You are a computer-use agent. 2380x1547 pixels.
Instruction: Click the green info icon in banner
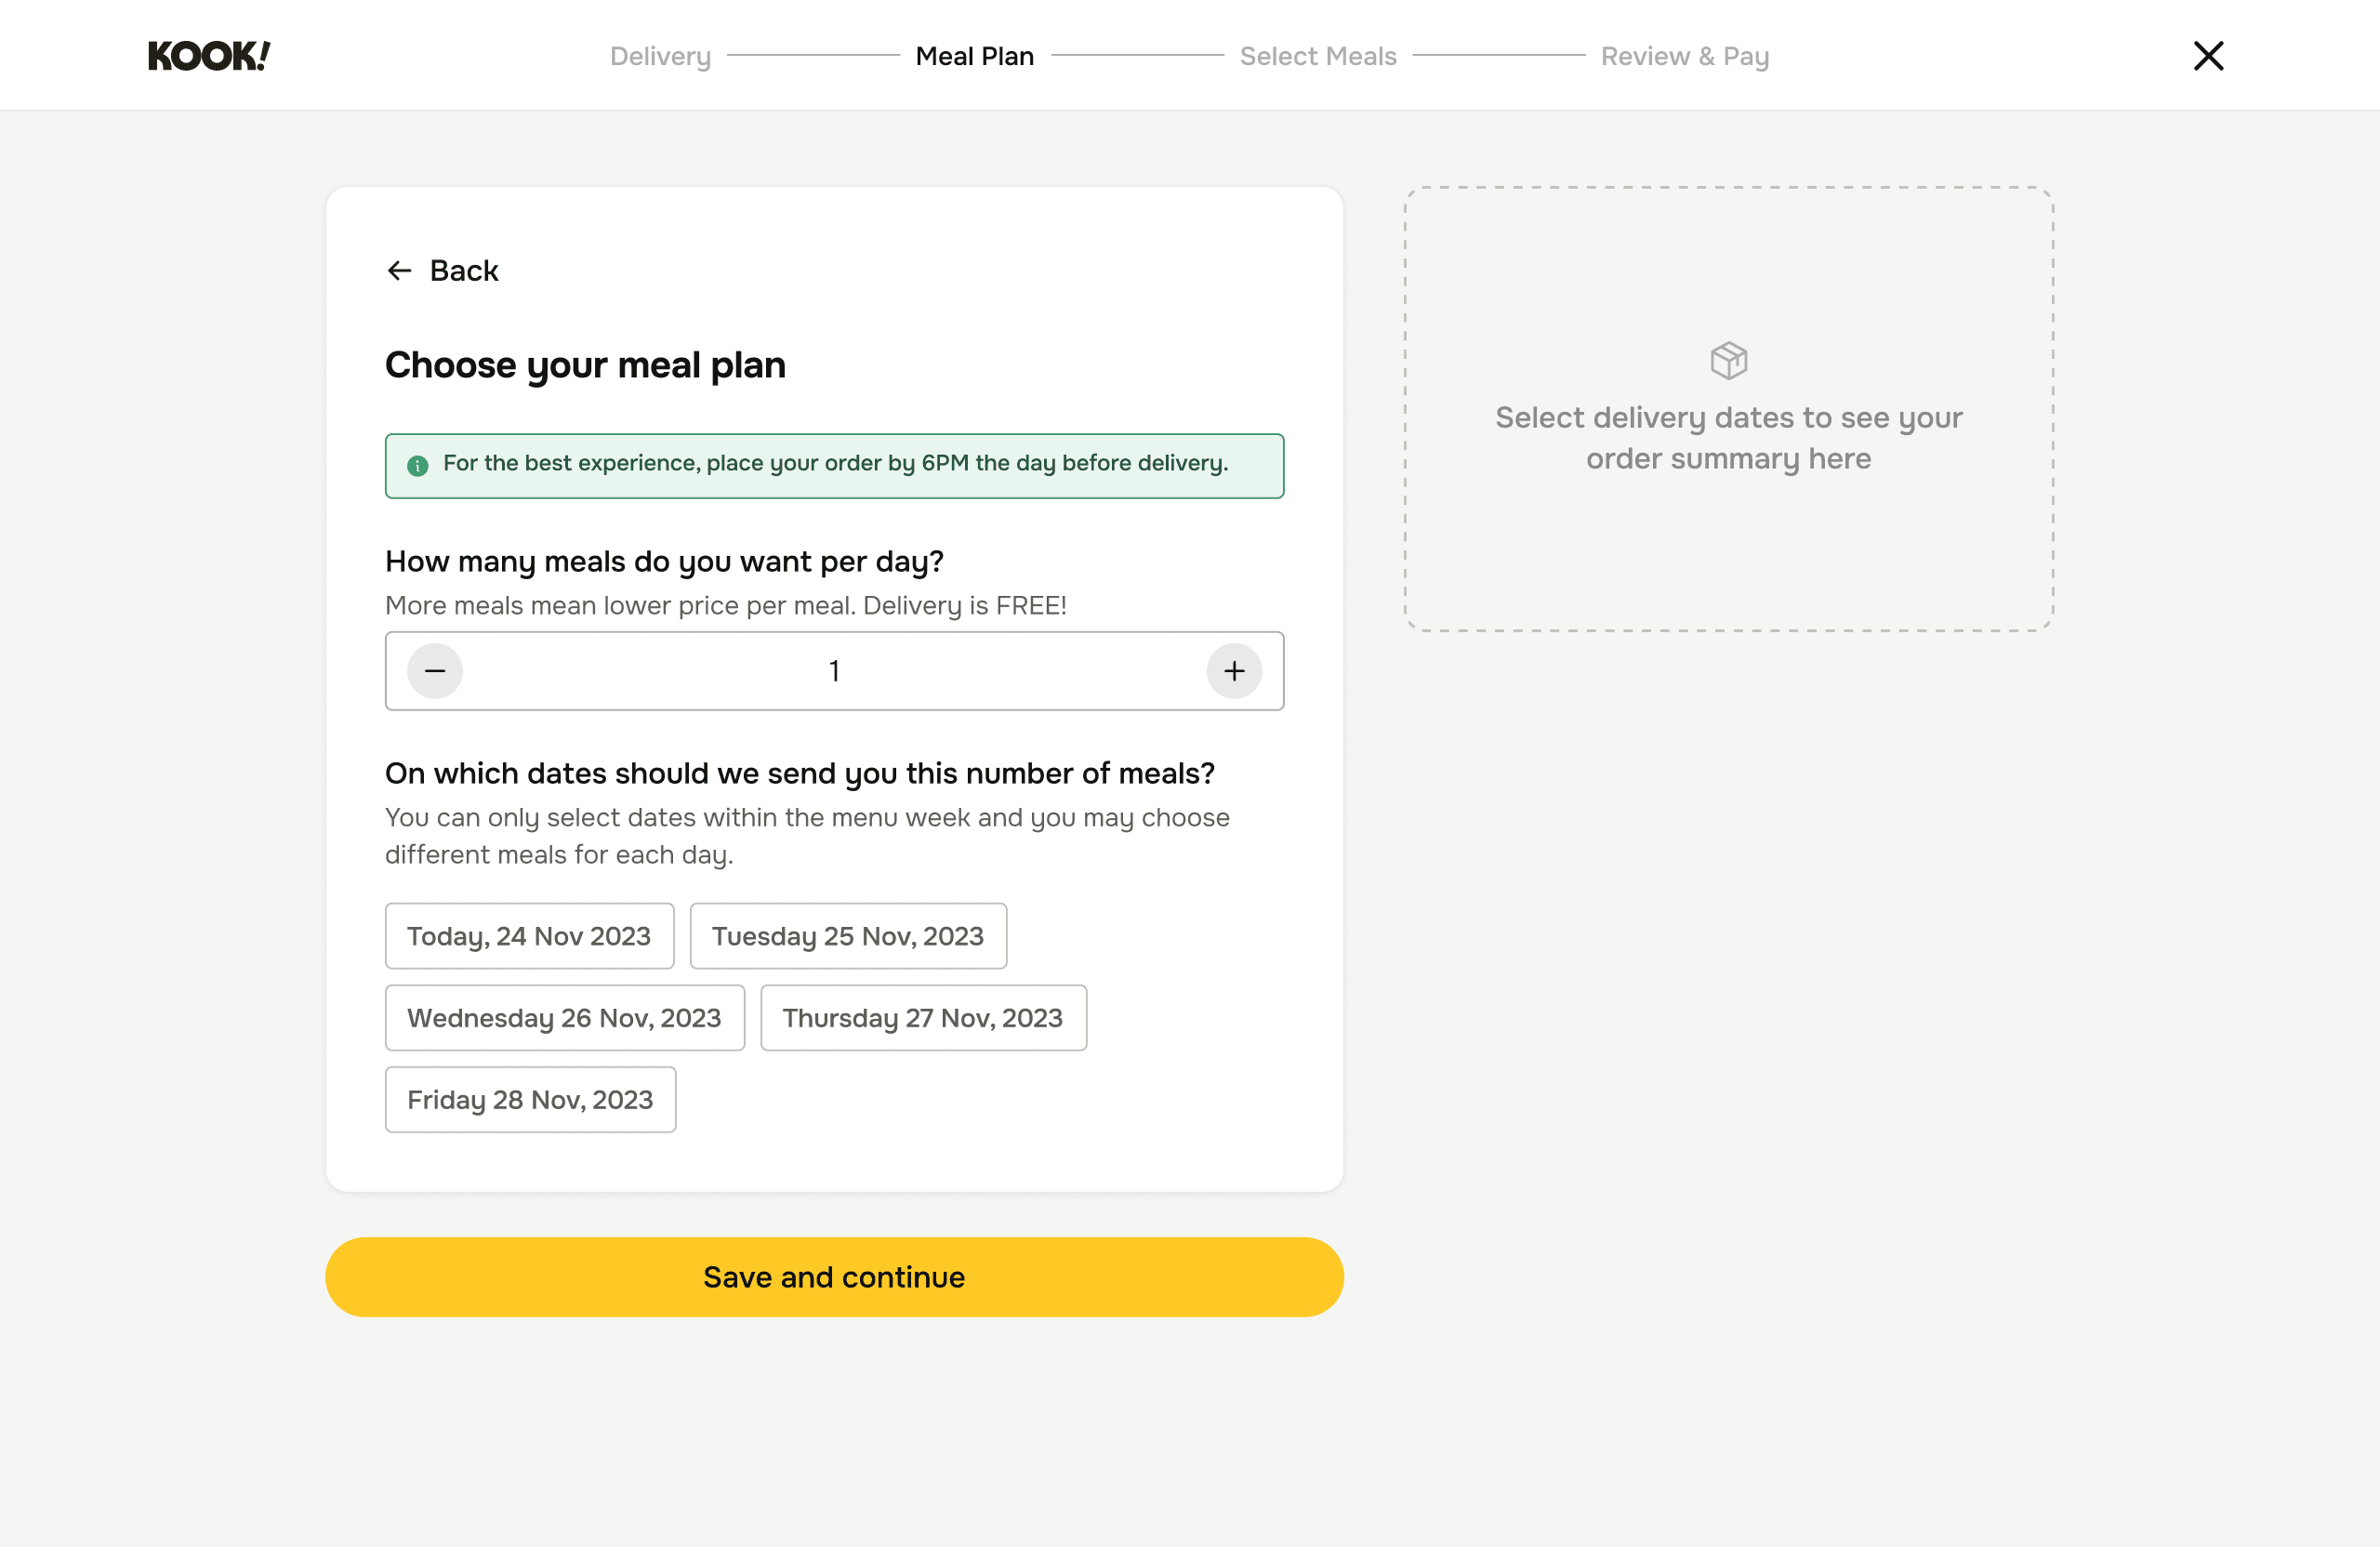[x=418, y=465]
